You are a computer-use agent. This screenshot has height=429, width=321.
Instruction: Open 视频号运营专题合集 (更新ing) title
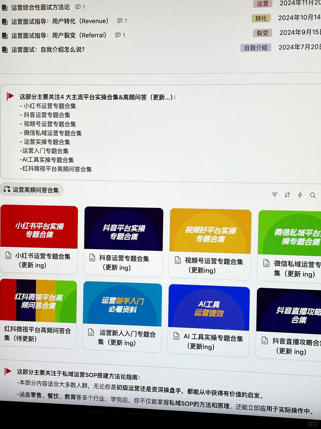tap(214, 266)
